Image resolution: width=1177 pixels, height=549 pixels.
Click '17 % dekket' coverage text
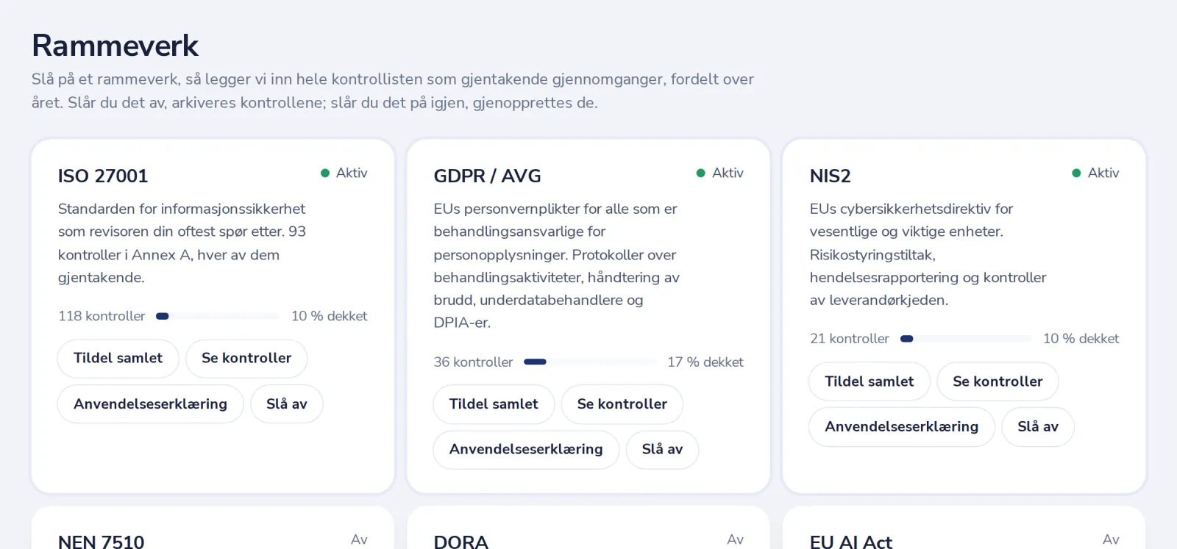705,362
